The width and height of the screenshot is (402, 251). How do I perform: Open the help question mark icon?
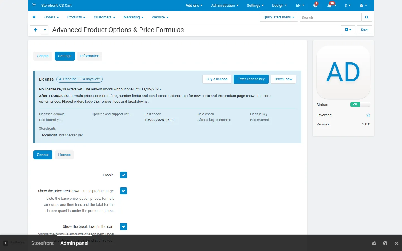point(385,243)
